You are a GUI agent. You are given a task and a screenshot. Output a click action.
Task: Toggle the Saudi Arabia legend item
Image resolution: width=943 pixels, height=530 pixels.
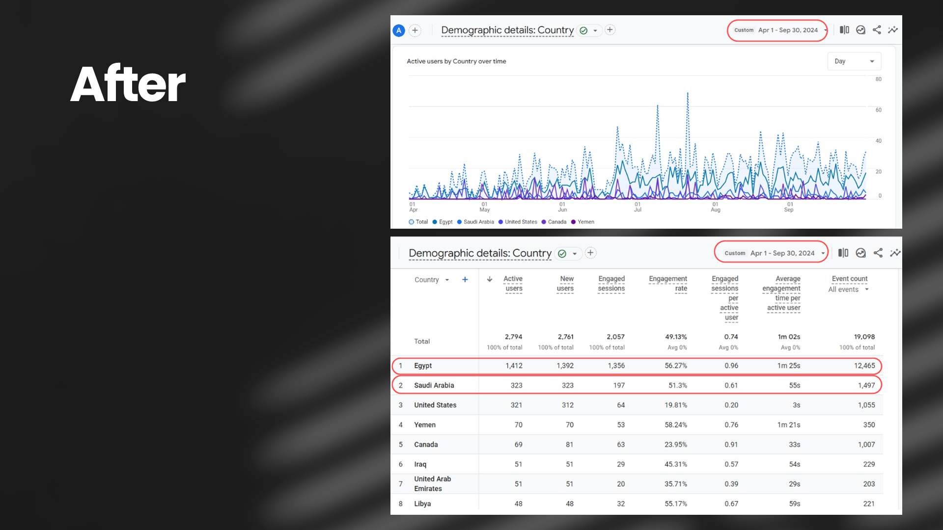click(x=475, y=222)
